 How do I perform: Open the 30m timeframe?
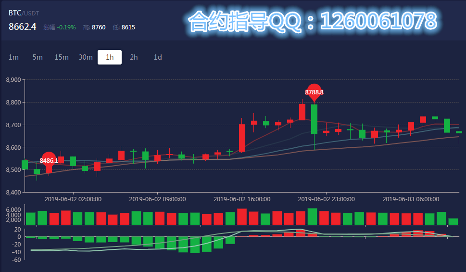86,57
